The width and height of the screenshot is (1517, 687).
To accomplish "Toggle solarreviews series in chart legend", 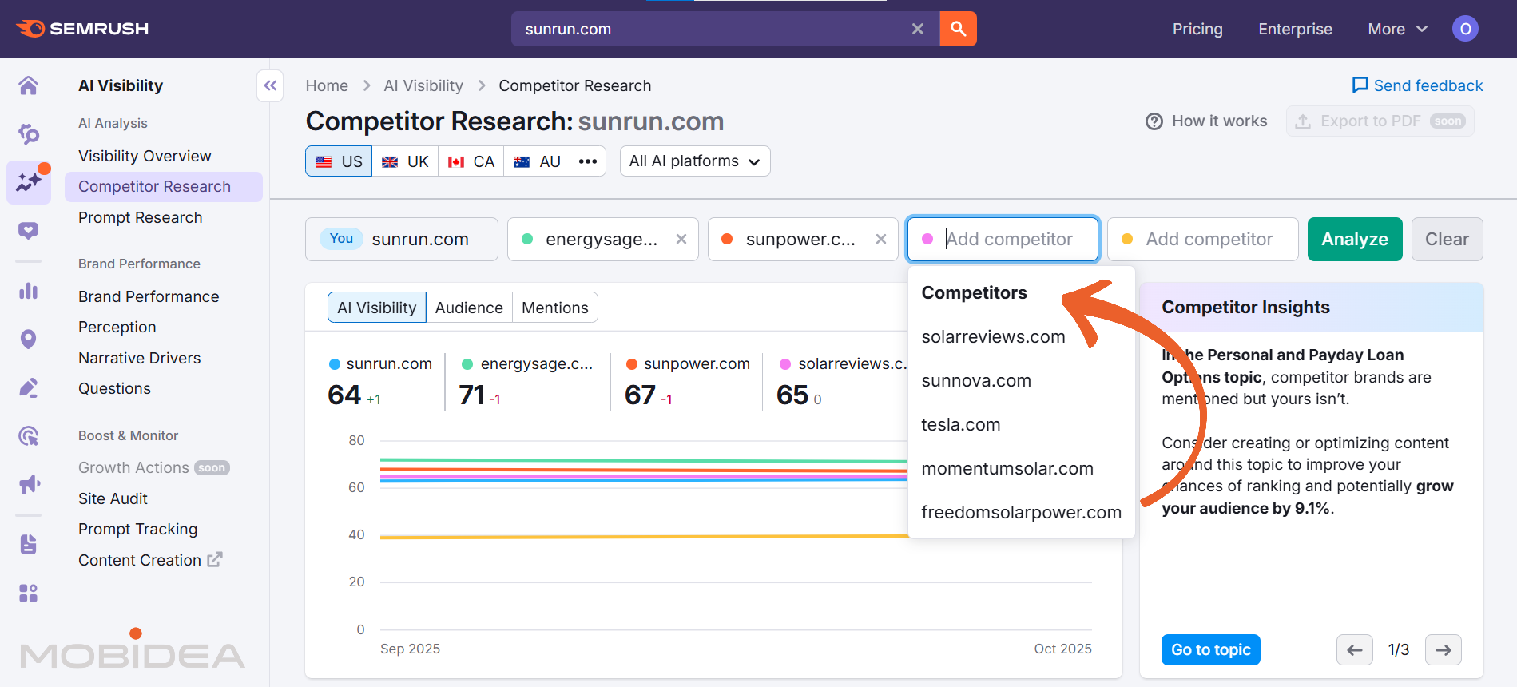I will (x=843, y=364).
